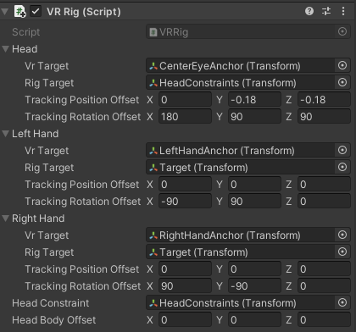Disable the VR Rig script checkbox
This screenshot has height=332, width=356.
click(36, 12)
